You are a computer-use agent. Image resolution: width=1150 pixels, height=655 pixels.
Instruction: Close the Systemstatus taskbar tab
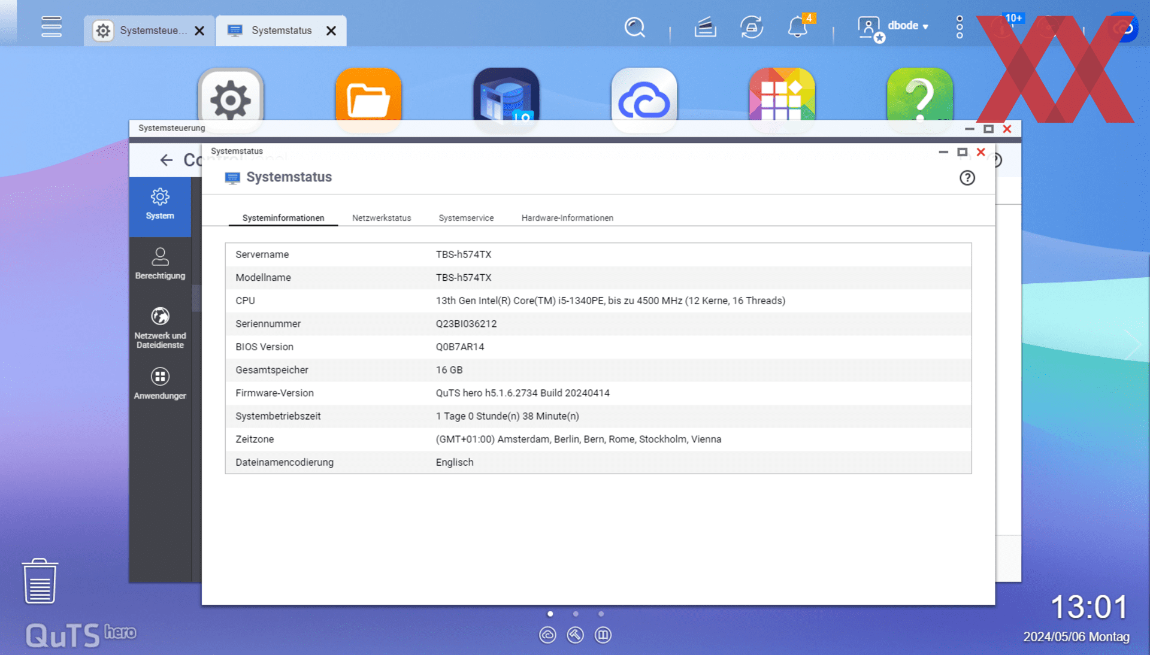tap(331, 31)
